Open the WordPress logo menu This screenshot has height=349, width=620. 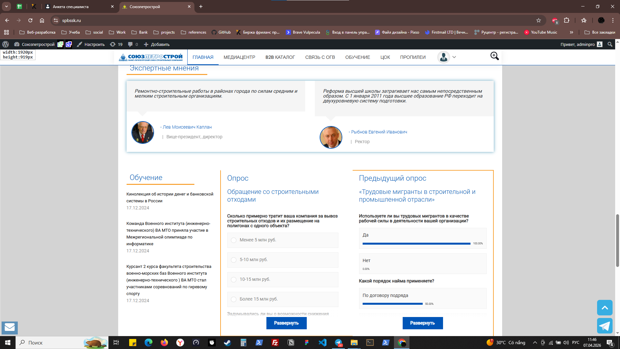point(5,44)
